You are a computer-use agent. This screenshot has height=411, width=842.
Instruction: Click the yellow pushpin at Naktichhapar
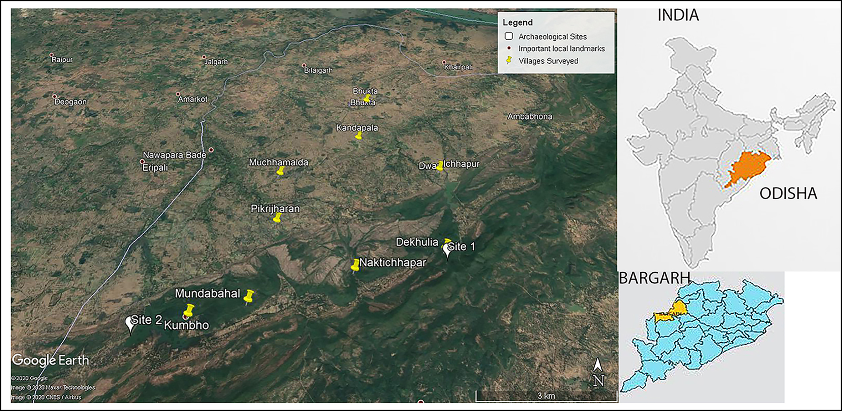tap(355, 265)
